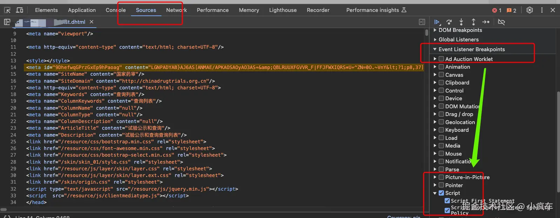Switch to the Console tab

116,10
